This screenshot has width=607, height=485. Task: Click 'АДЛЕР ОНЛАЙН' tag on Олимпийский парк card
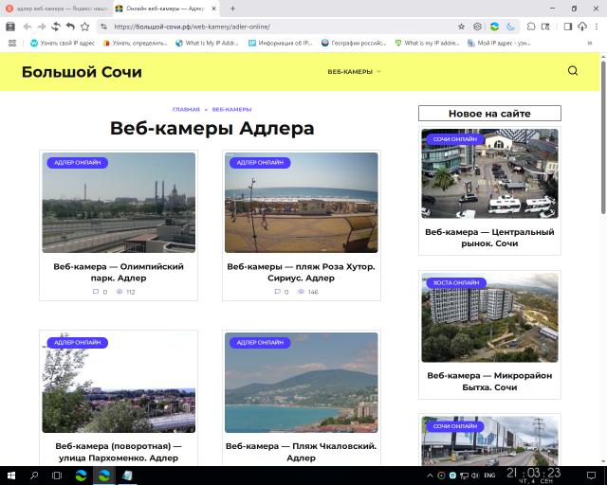coord(78,162)
